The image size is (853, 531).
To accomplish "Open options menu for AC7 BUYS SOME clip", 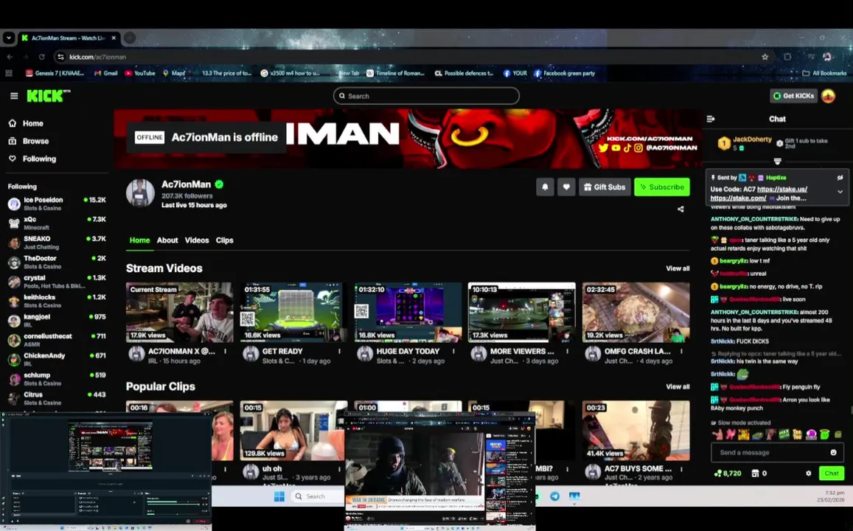I will [x=682, y=469].
